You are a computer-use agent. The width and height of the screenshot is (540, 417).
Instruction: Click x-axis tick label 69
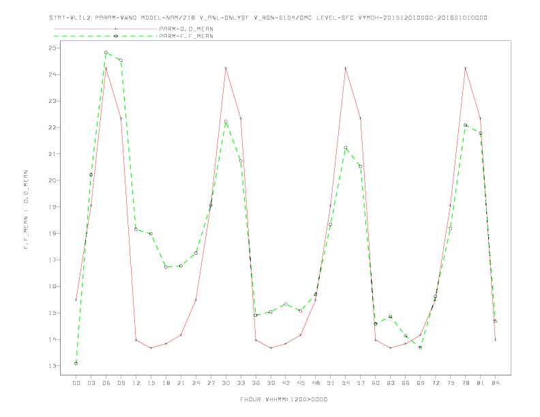[x=421, y=383]
